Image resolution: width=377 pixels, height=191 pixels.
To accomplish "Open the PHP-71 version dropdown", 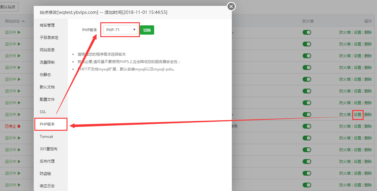I will tap(120, 30).
